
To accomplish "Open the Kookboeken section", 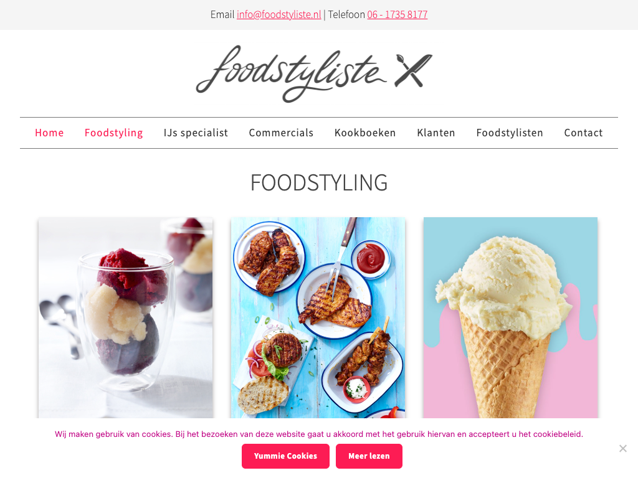I will (365, 133).
